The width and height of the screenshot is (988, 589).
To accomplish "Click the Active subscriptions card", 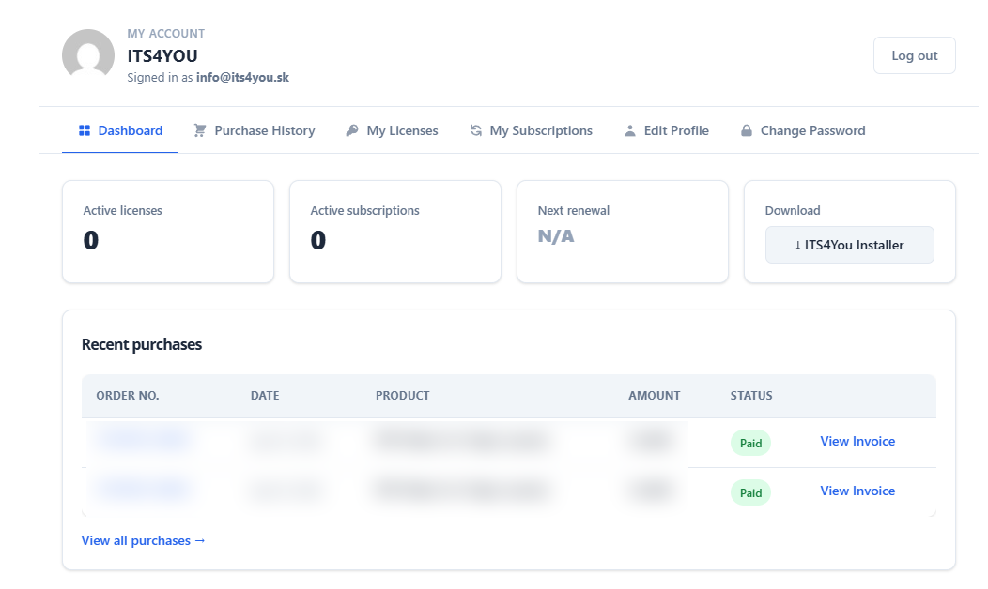I will [395, 232].
